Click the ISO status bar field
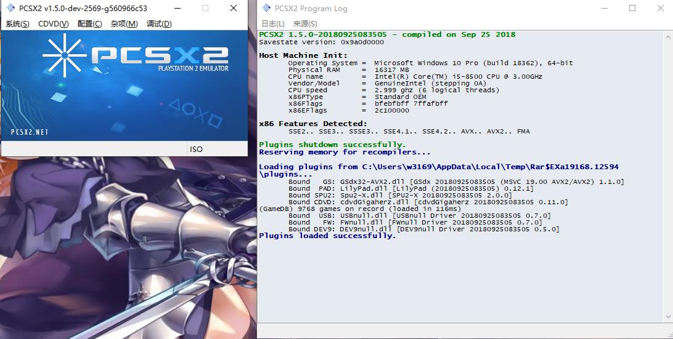The width and height of the screenshot is (673, 339). coord(217,149)
